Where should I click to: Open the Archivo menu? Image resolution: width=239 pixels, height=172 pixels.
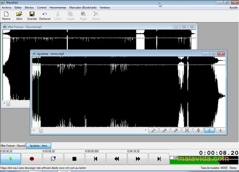(x=7, y=7)
